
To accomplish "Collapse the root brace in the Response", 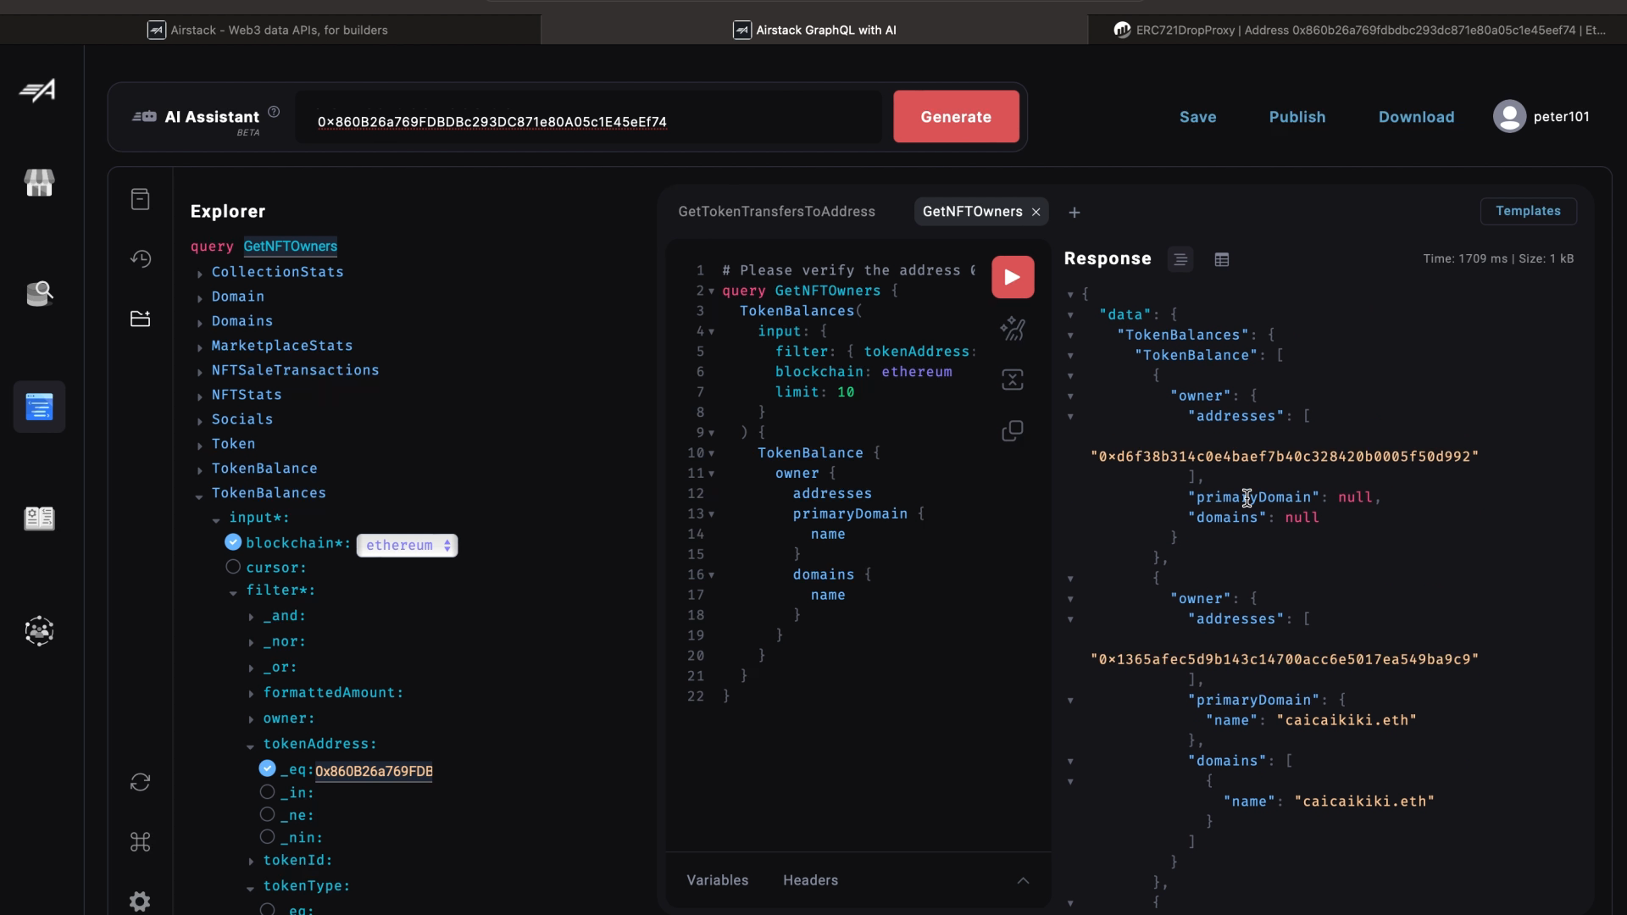I will point(1071,295).
